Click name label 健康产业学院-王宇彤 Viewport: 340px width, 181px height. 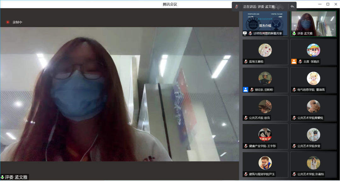coord(263,146)
